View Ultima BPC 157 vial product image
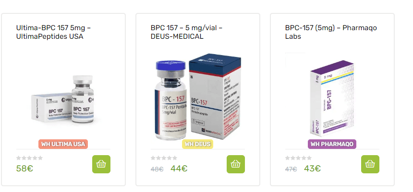 click(63, 101)
